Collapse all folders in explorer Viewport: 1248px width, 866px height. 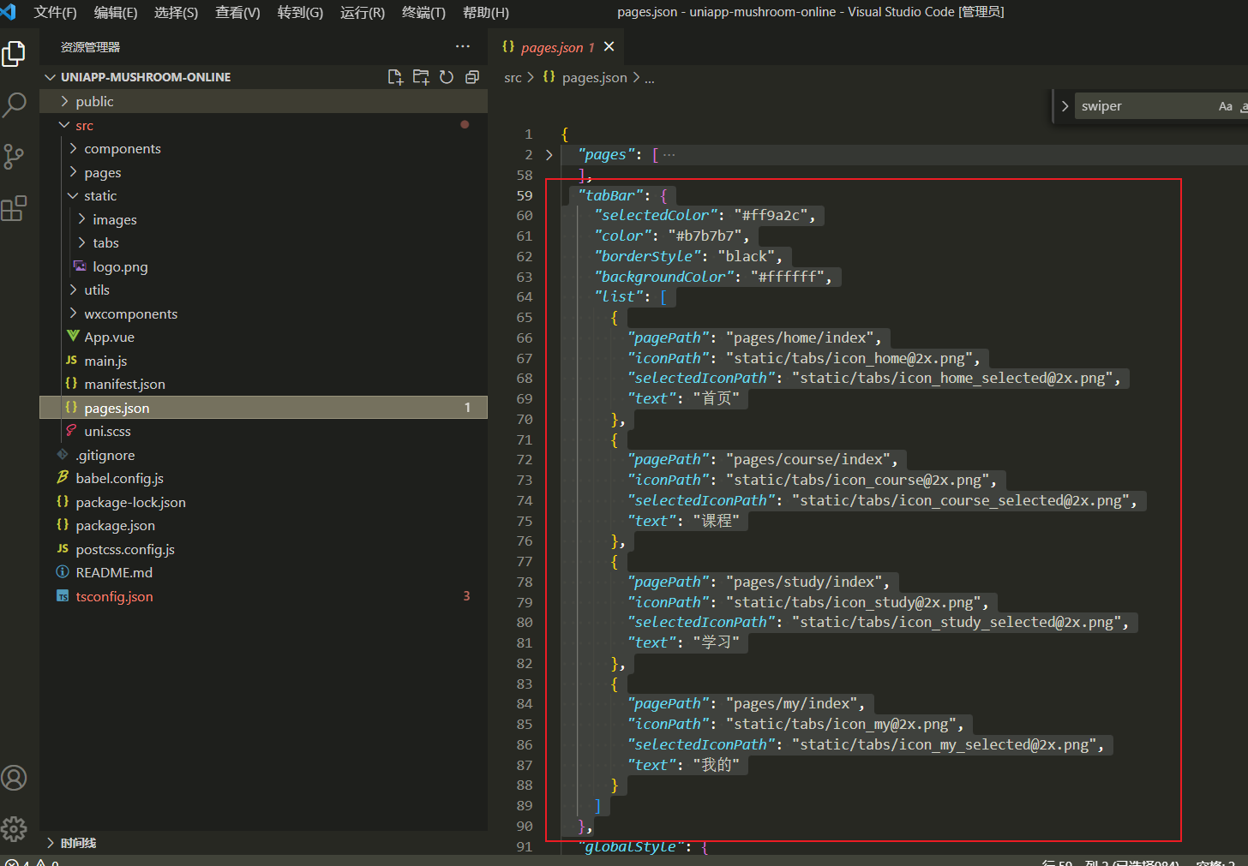coord(471,77)
